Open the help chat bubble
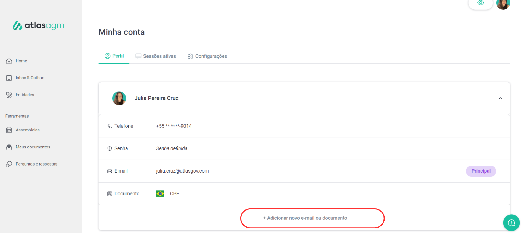 coord(511,223)
